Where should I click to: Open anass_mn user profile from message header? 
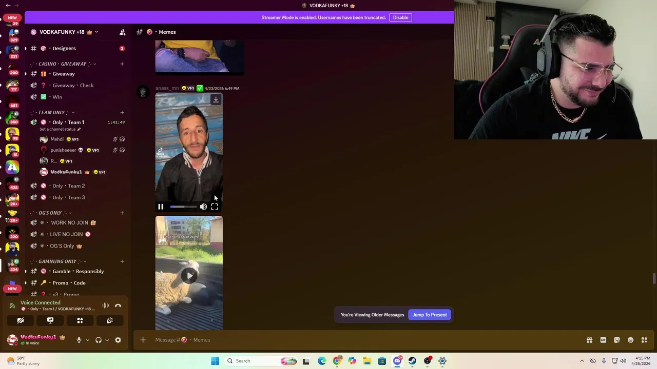(167, 88)
